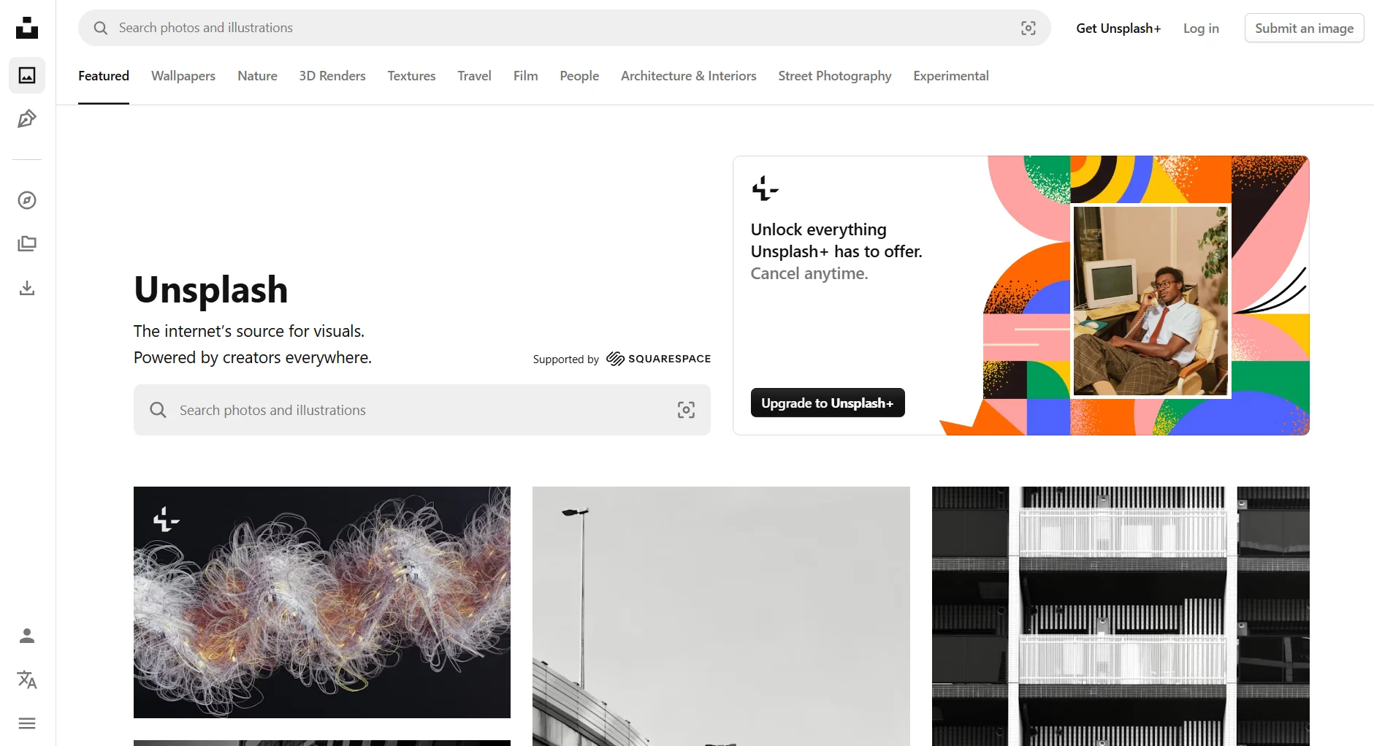
Task: Click the 'Unsplash' hero heading
Action: click(211, 290)
